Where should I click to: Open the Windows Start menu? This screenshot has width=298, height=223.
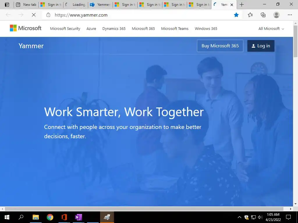7,217
